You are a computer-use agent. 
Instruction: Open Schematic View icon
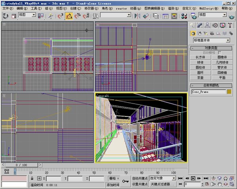click(x=174, y=16)
